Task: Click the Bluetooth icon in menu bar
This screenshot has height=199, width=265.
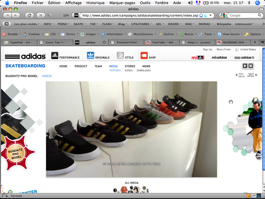Action: [249, 3]
